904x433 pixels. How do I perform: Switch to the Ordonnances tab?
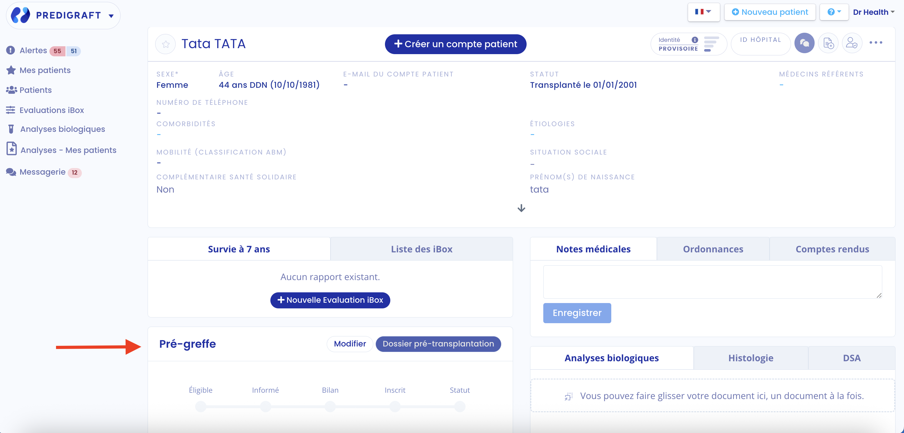(x=713, y=249)
